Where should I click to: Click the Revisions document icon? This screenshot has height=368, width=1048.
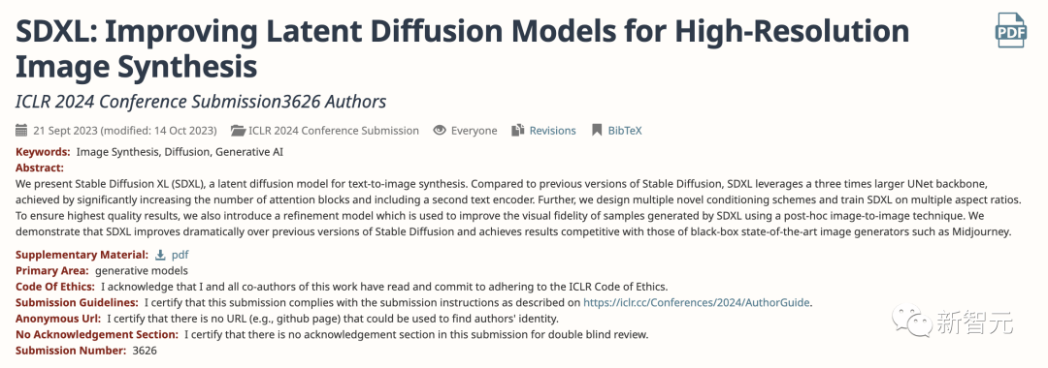pos(518,130)
